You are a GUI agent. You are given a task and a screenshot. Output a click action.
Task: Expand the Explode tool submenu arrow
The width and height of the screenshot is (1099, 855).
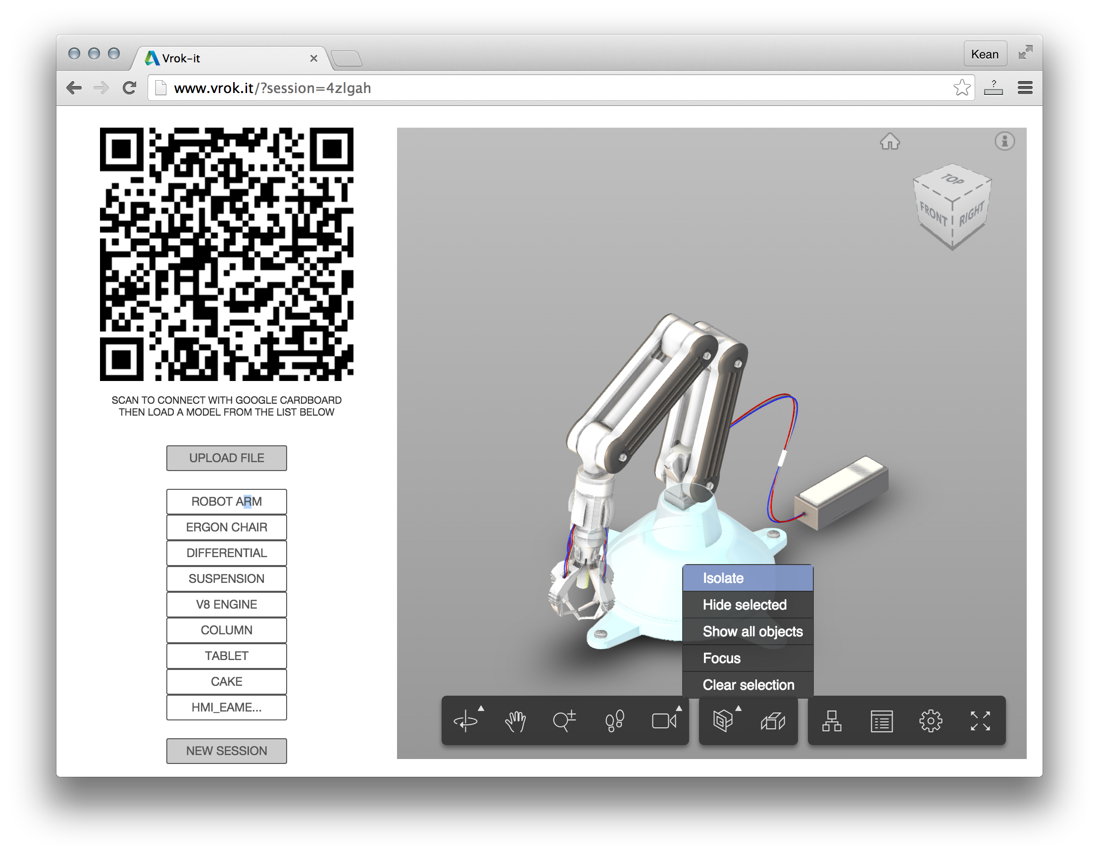point(738,708)
